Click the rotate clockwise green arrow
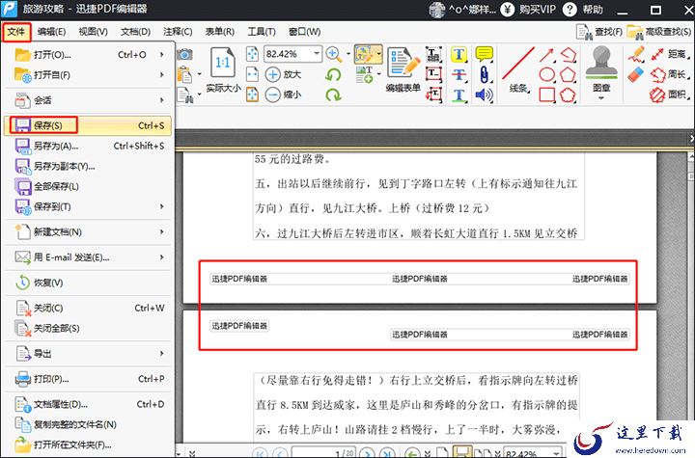The width and height of the screenshot is (695, 458). 333,94
